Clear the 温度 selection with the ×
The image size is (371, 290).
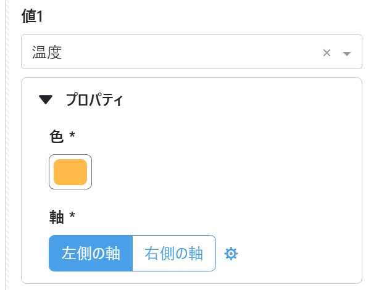tap(327, 52)
